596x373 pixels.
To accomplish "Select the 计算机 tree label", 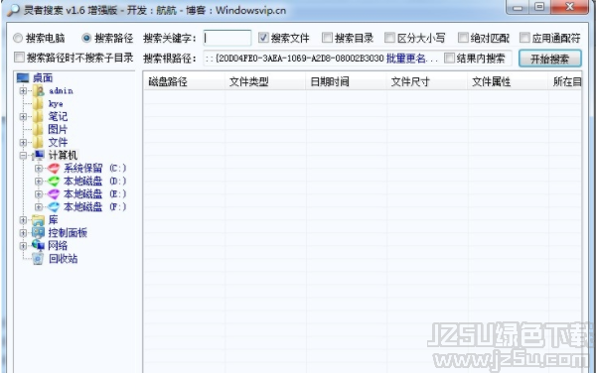I will tap(63, 155).
